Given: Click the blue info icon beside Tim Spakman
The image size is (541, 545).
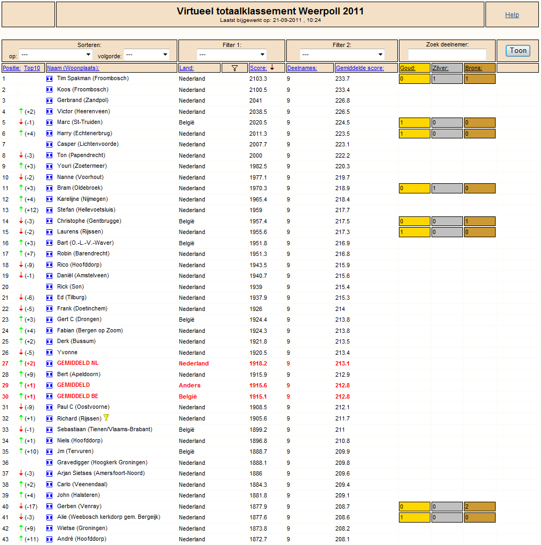Looking at the screenshot, I should (49, 79).
